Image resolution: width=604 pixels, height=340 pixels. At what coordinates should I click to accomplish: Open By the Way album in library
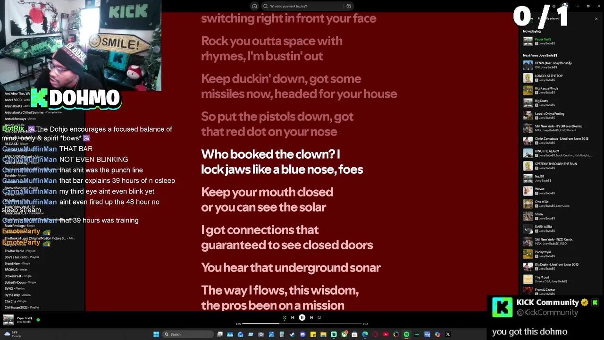[x=17, y=295]
